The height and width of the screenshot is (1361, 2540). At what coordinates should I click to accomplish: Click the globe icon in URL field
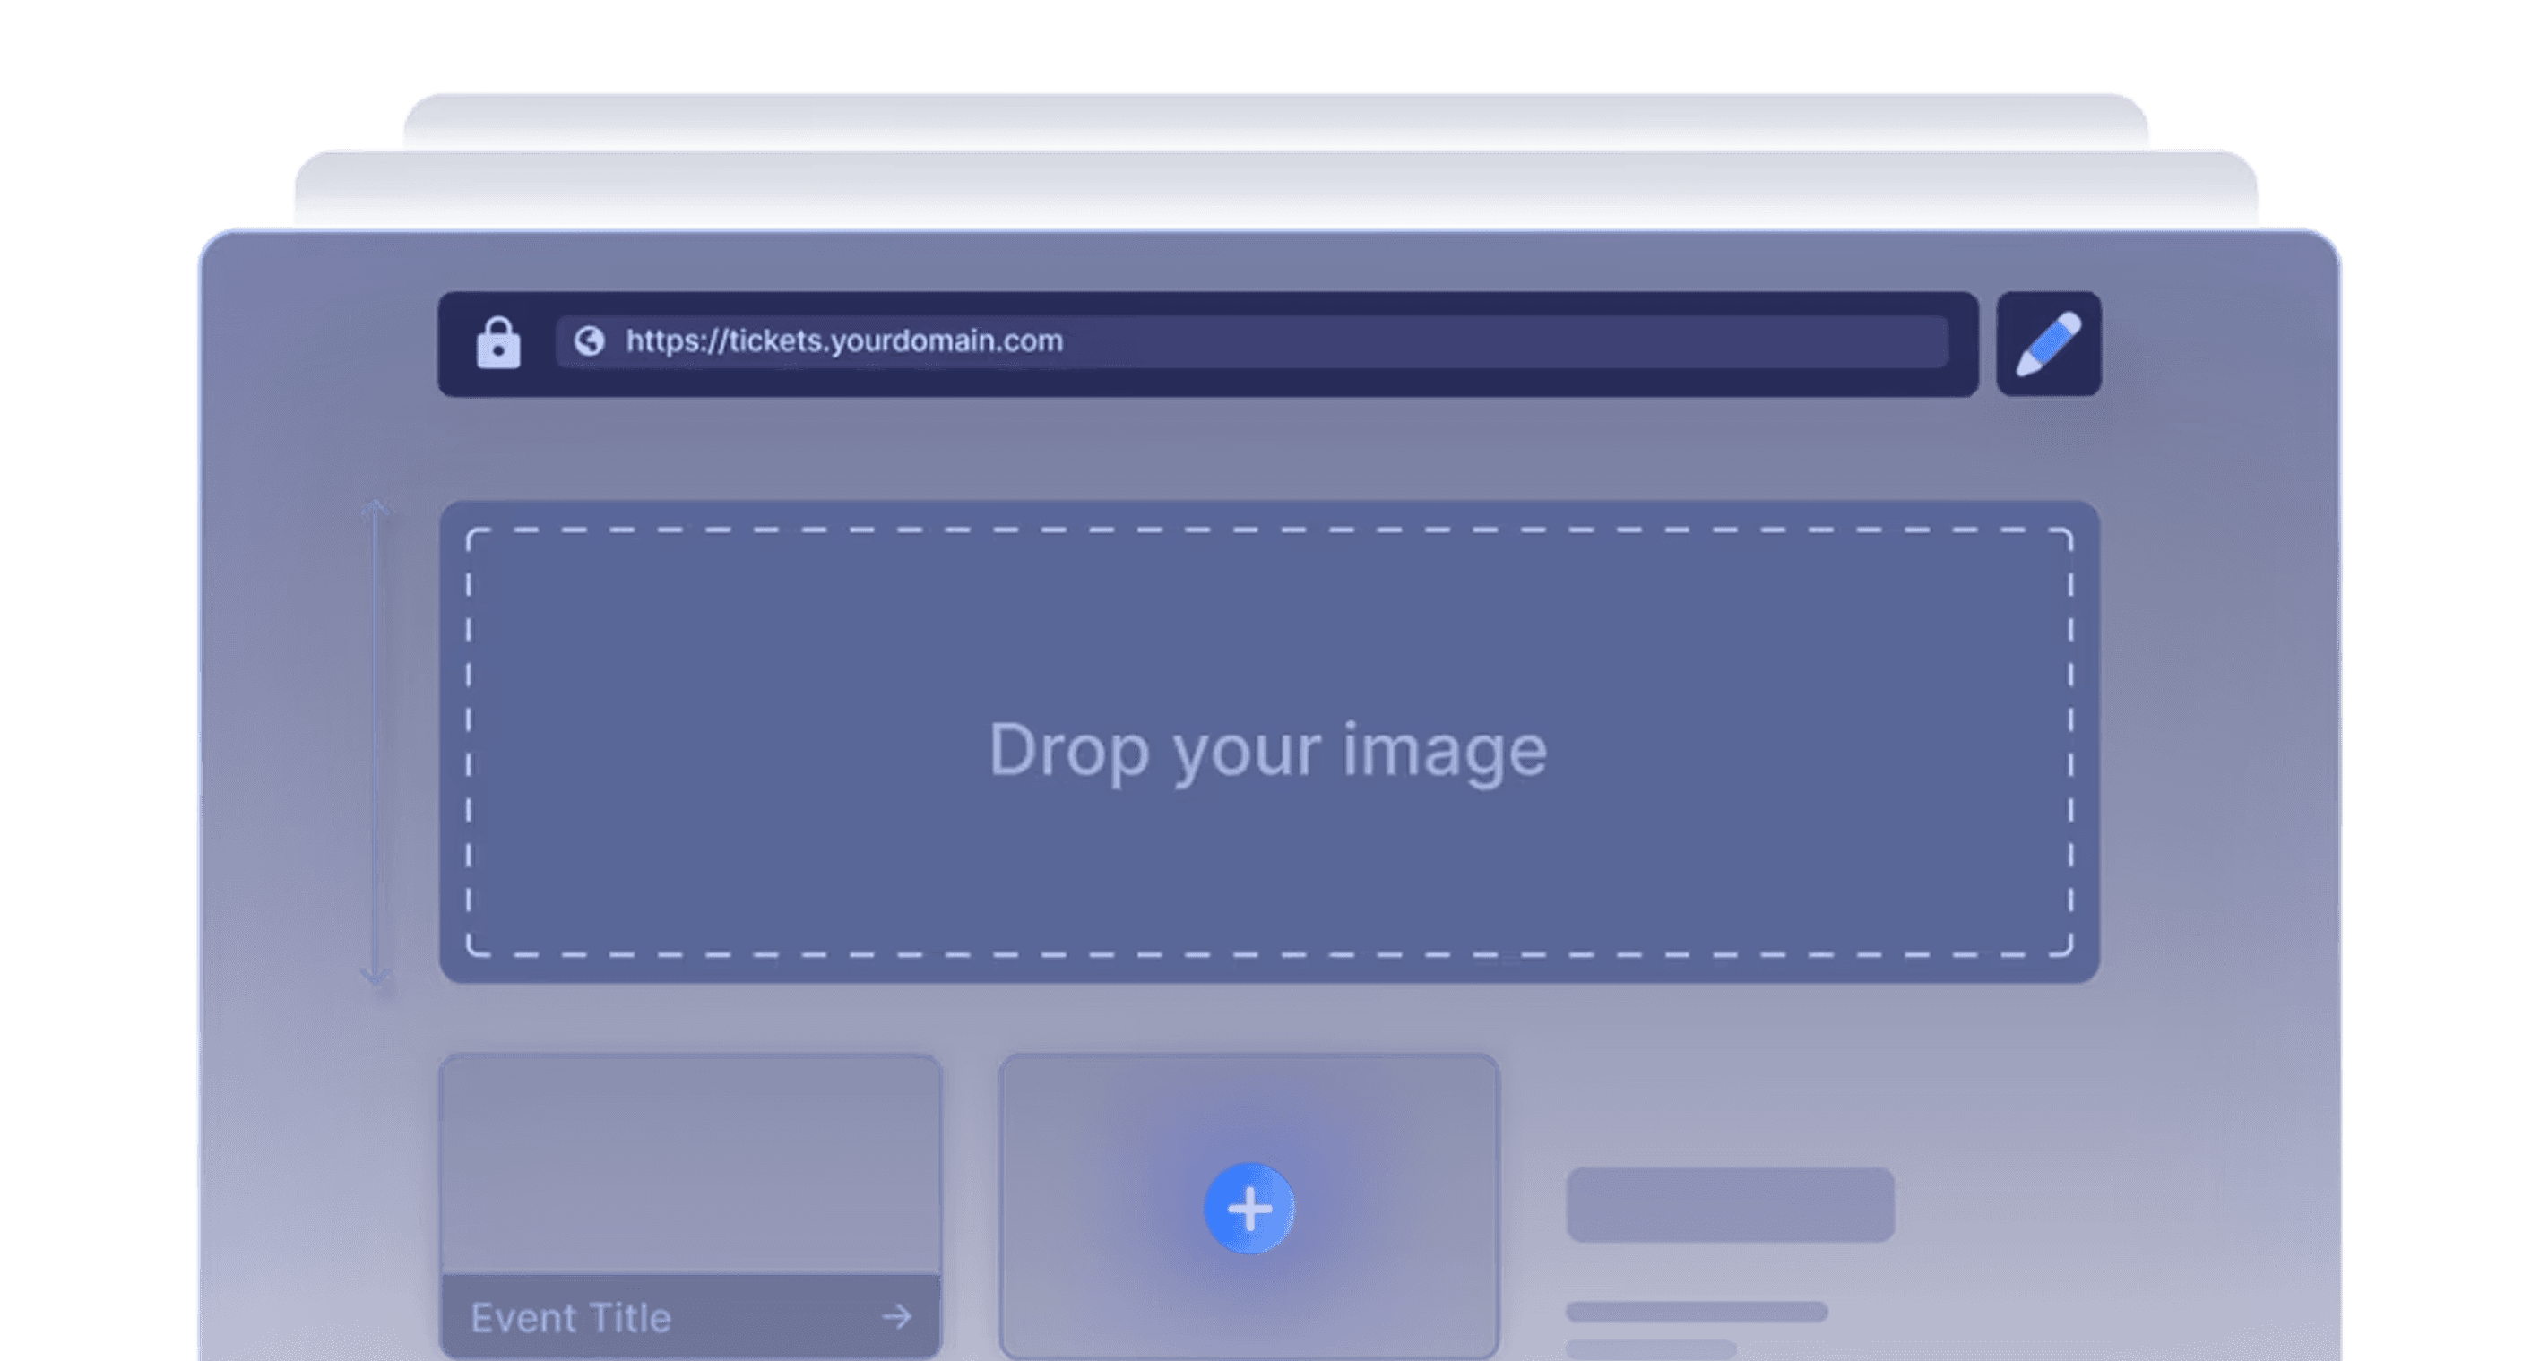[x=590, y=341]
